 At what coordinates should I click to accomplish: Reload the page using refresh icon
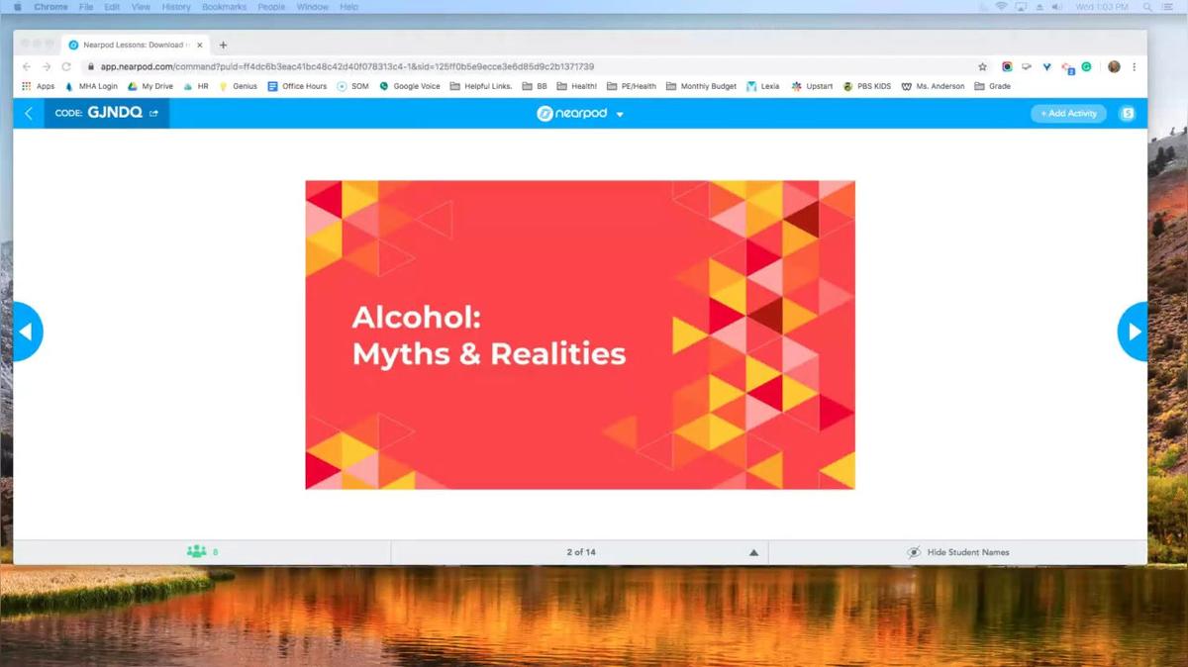point(66,67)
